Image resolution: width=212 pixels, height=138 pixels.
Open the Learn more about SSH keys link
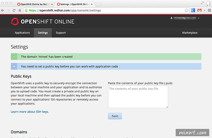coord(30,112)
